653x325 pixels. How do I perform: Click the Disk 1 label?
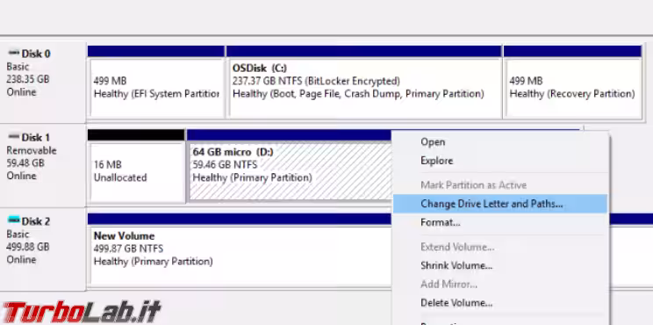pos(36,137)
